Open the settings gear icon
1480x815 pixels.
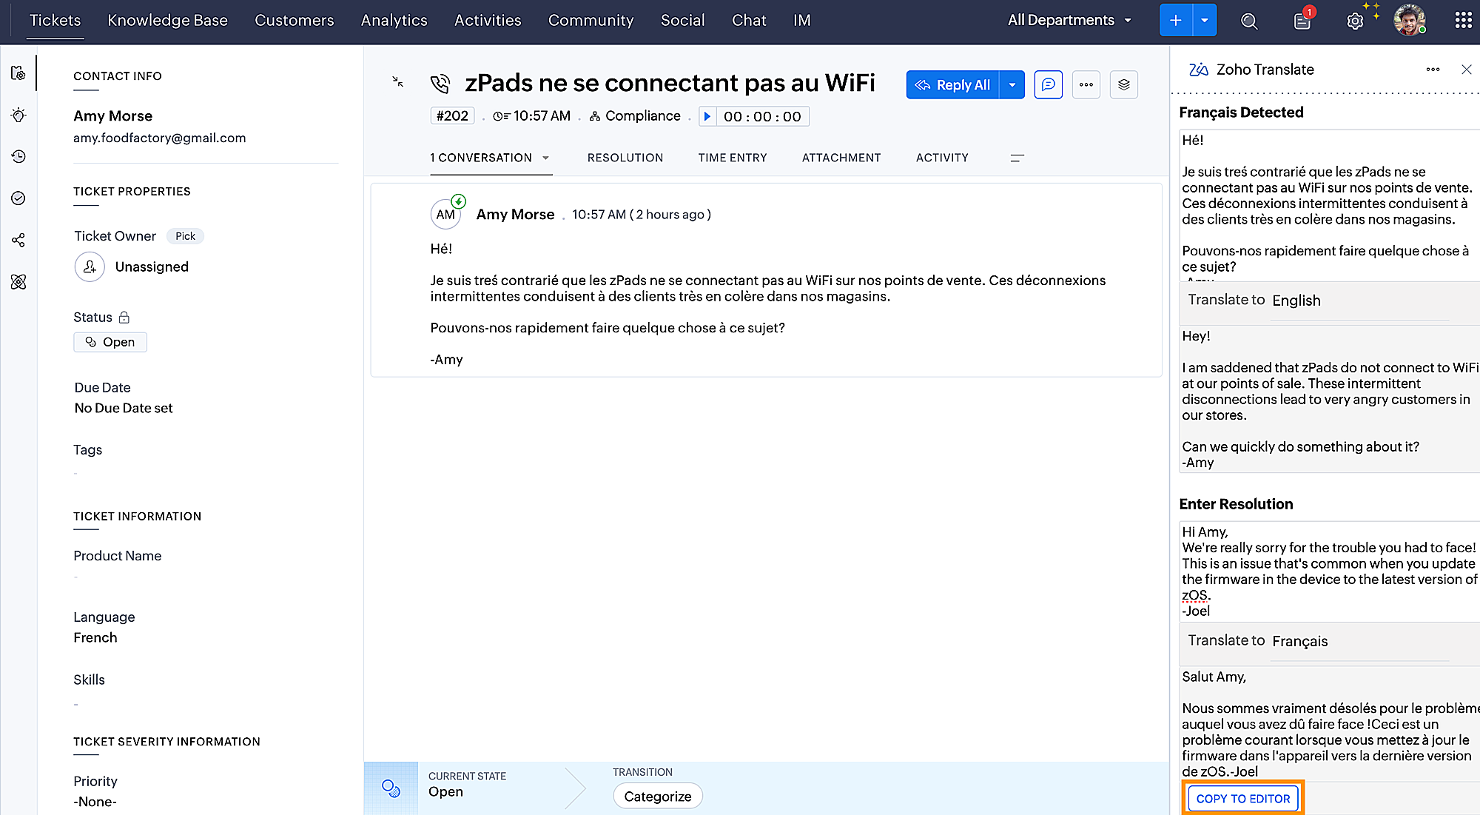pyautogui.click(x=1354, y=21)
